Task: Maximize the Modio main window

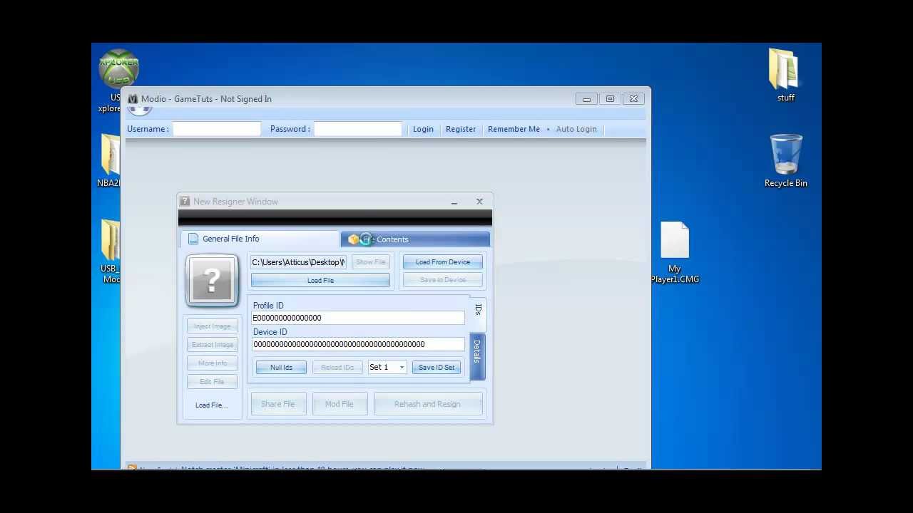Action: pos(610,99)
